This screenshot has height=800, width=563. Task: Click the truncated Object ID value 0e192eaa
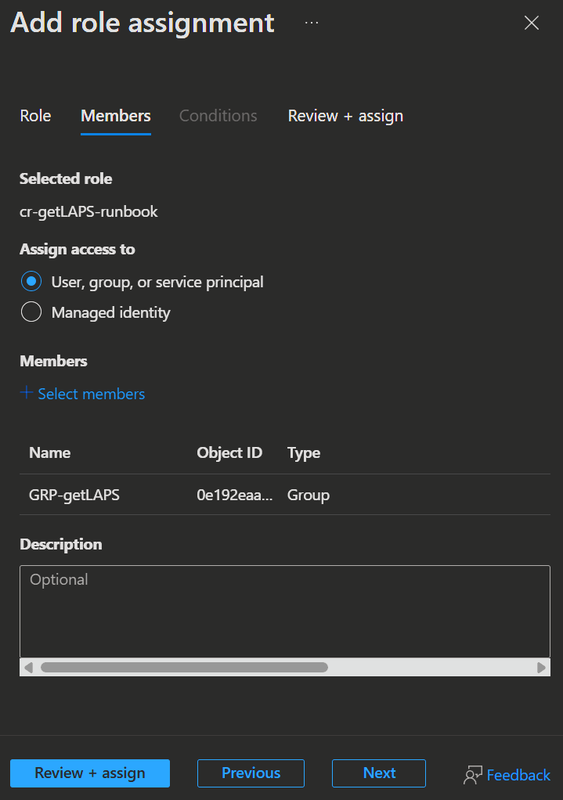pyautogui.click(x=235, y=495)
